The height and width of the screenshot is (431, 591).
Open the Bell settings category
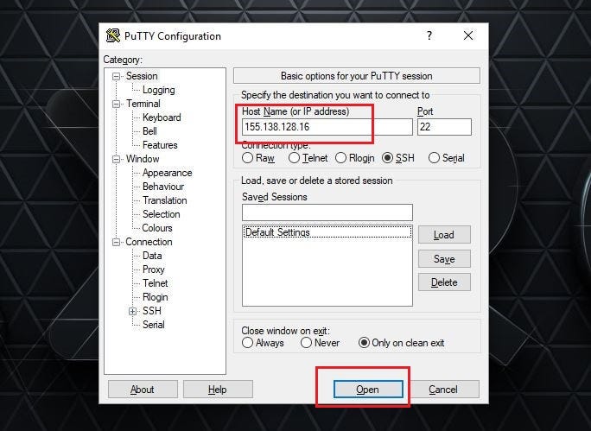click(149, 131)
